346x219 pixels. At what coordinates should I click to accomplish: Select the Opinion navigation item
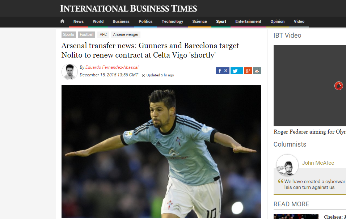[x=277, y=21]
